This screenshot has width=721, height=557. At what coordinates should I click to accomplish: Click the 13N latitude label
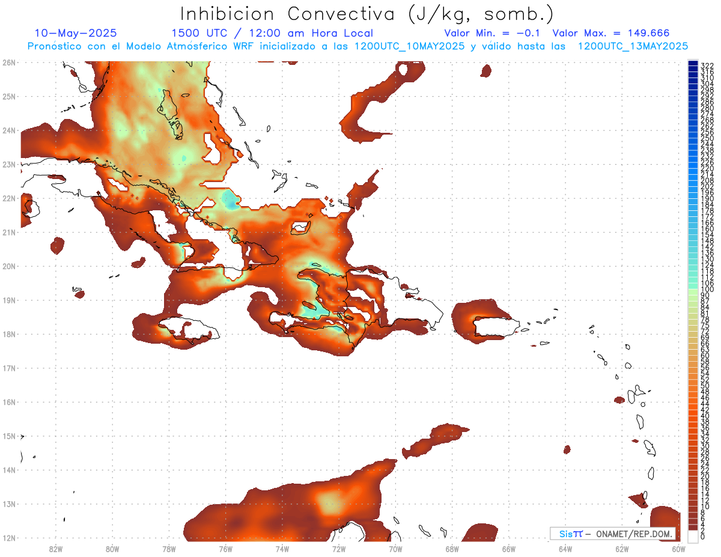coord(8,504)
